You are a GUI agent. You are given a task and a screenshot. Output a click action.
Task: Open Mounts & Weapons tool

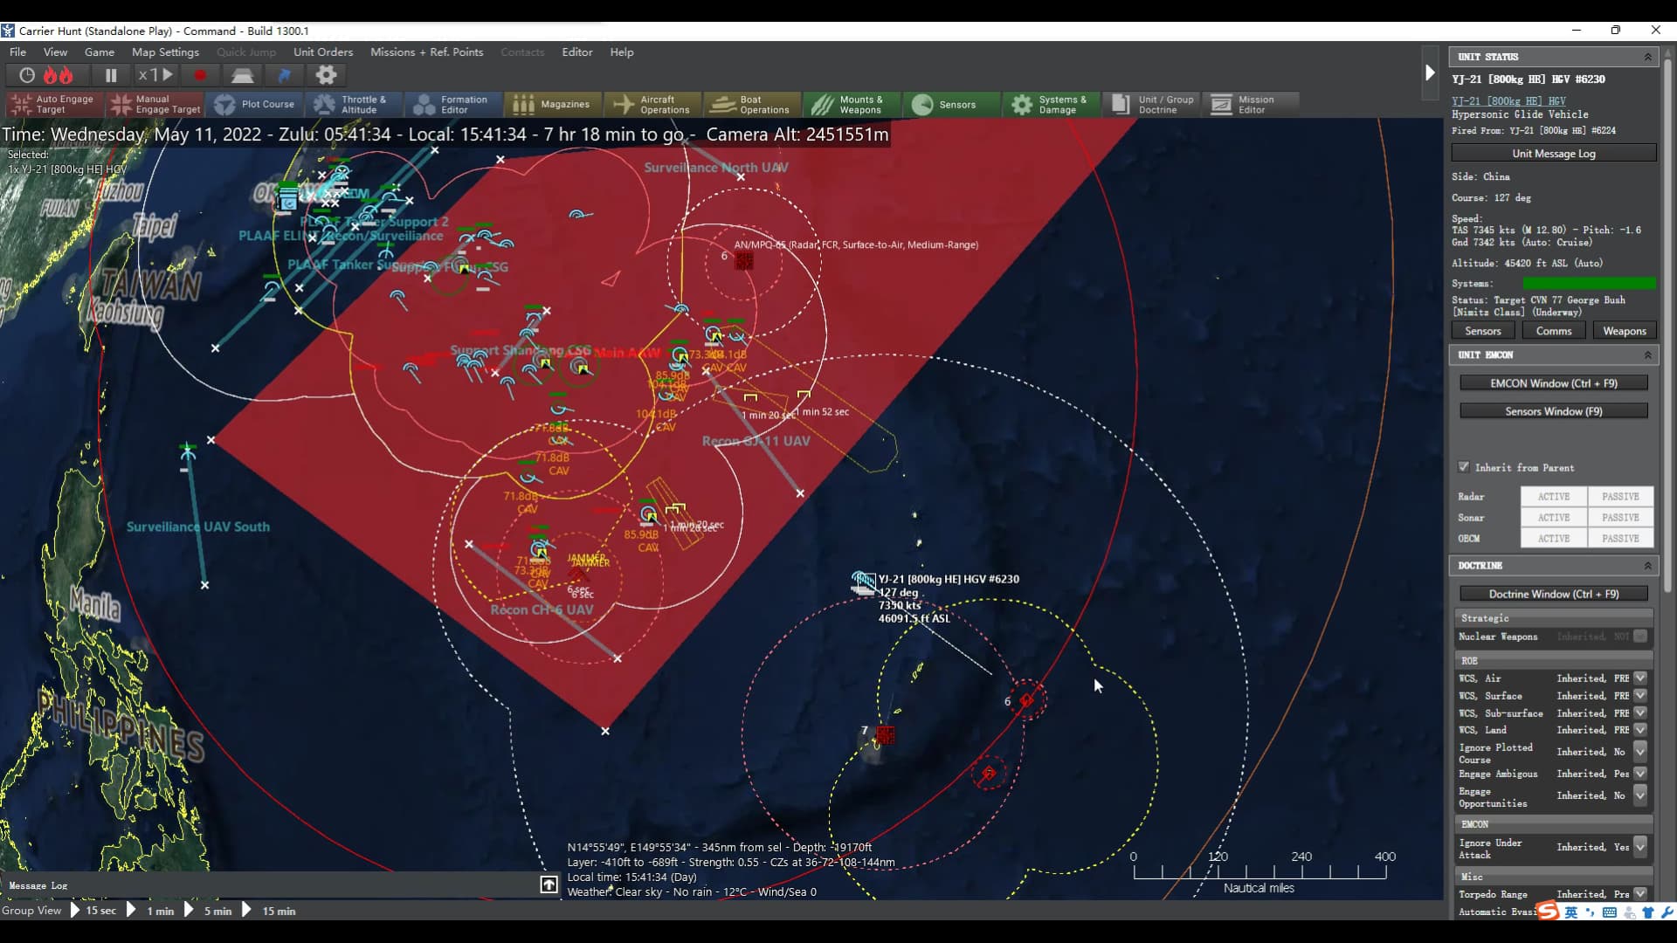point(852,104)
